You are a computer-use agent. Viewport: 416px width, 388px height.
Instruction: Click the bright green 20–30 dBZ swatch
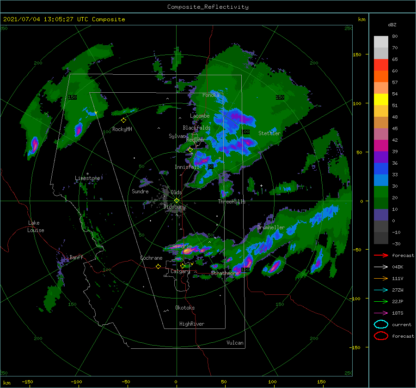[x=381, y=192]
